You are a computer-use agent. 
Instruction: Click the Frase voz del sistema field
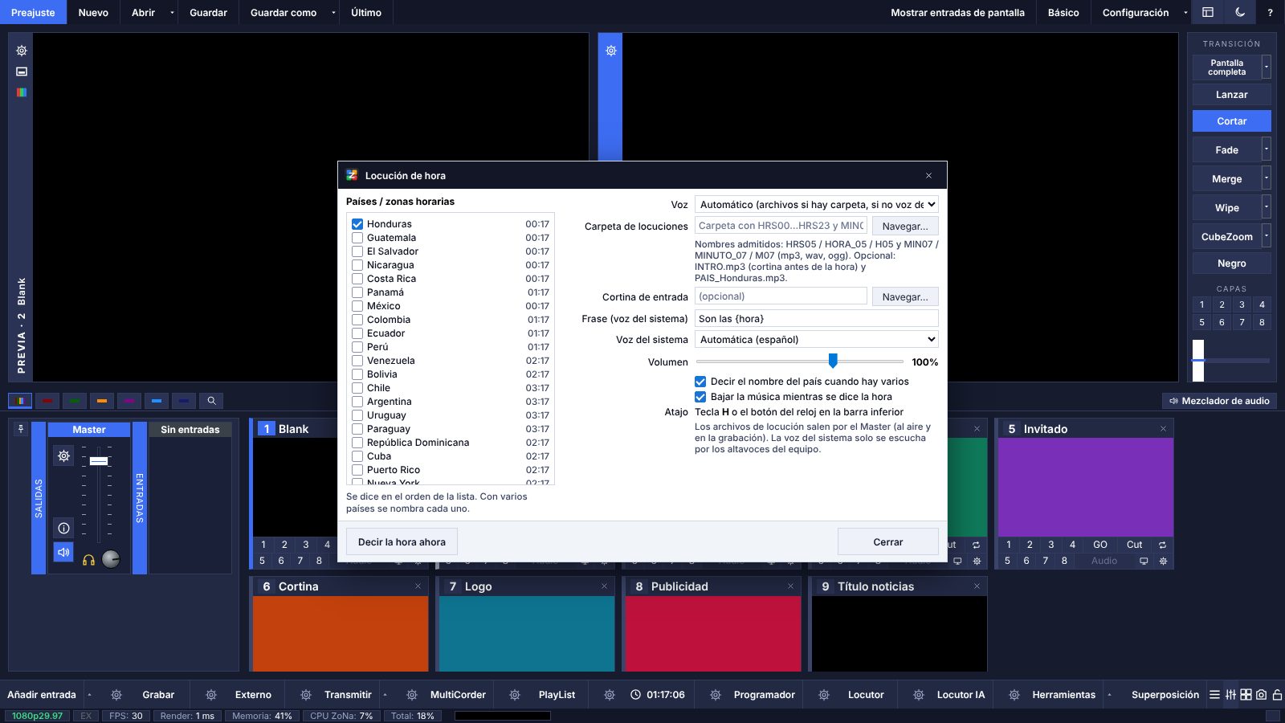pyautogui.click(x=816, y=319)
